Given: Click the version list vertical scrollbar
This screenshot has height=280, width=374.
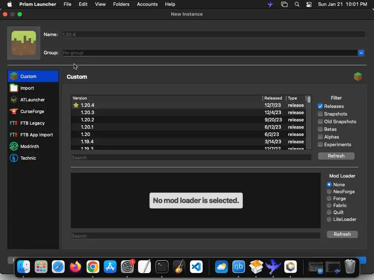Looking at the screenshot, I should [x=309, y=122].
